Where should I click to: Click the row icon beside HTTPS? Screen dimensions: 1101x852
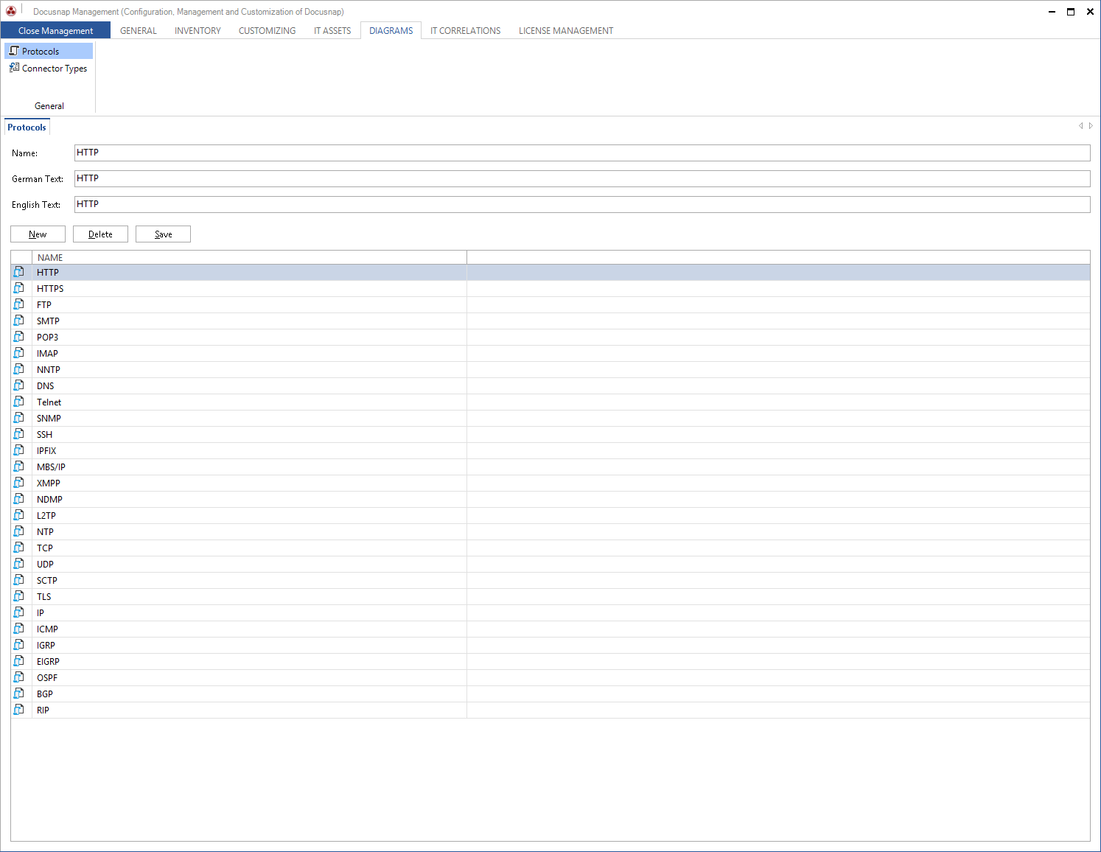click(x=19, y=288)
